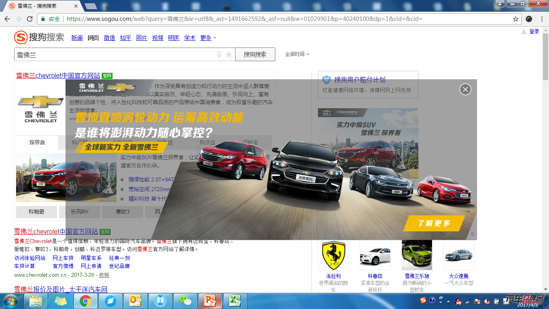Click the browser extension icon beside the star
This screenshot has height=309, width=549.
[529, 19]
